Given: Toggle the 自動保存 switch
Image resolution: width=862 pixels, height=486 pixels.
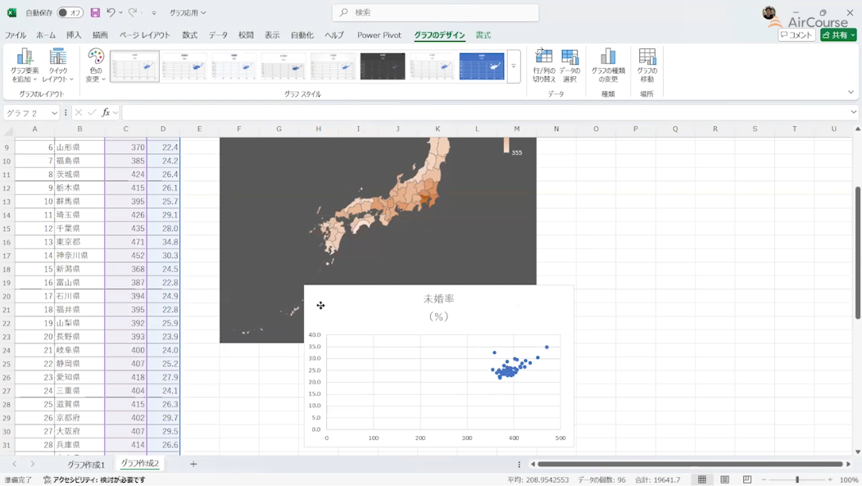Looking at the screenshot, I should pos(70,13).
